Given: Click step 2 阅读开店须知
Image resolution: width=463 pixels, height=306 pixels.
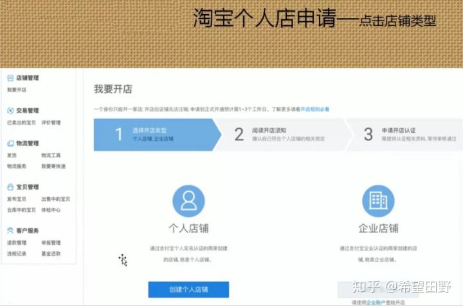Looking at the screenshot, I should [283, 135].
